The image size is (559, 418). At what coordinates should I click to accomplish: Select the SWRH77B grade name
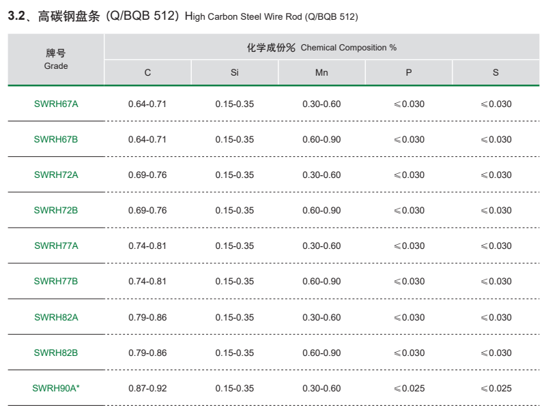point(56,282)
